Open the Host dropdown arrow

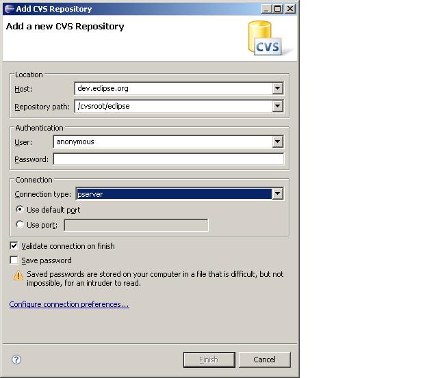(x=277, y=88)
